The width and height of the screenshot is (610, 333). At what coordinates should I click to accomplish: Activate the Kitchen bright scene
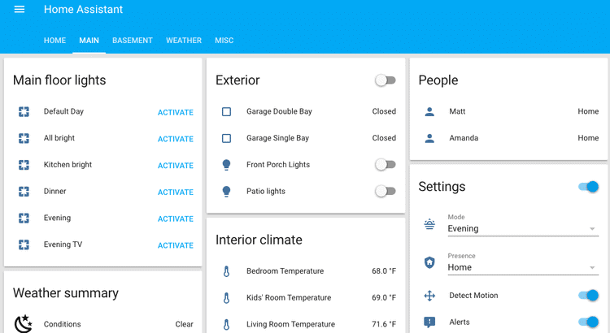point(176,166)
